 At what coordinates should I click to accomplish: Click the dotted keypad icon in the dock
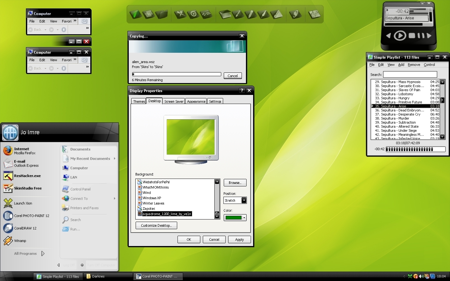coord(206,14)
